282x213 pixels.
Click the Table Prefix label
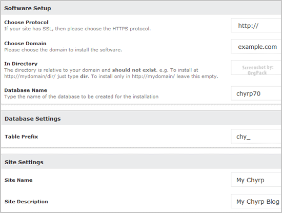(x=21, y=137)
